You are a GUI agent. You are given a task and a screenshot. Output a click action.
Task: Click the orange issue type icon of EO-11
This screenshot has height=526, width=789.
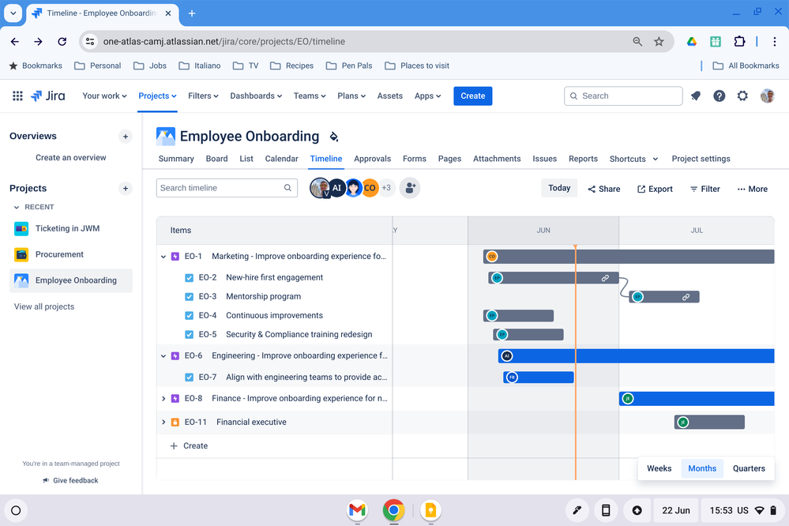click(x=175, y=422)
